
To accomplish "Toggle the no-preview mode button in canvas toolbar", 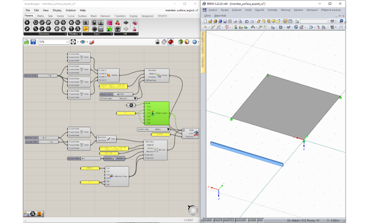I will [158, 42].
